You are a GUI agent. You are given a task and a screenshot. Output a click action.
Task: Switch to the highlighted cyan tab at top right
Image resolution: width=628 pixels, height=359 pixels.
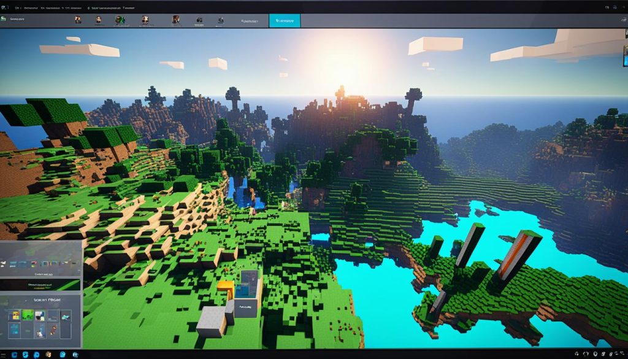pyautogui.click(x=285, y=19)
